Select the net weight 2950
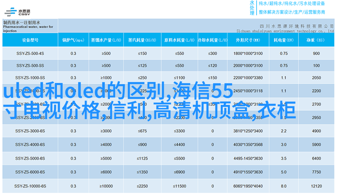The width and height of the screenshot is (337, 196). (316, 117)
